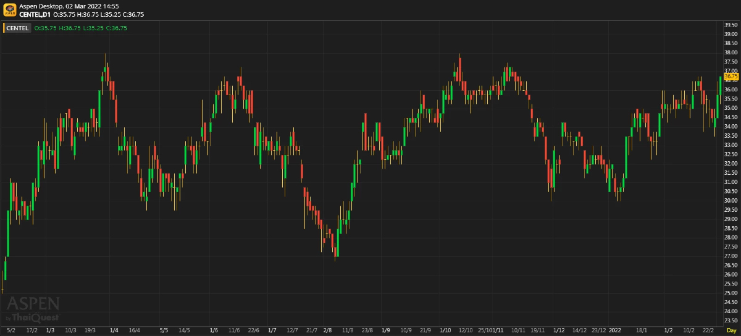741x336 pixels.
Task: Click the 38.00 price axis label
Action: [x=731, y=52]
